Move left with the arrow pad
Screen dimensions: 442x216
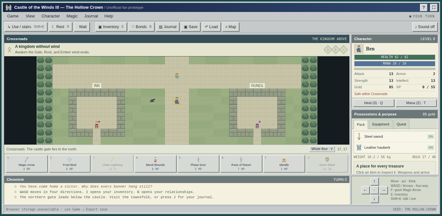click(366, 190)
